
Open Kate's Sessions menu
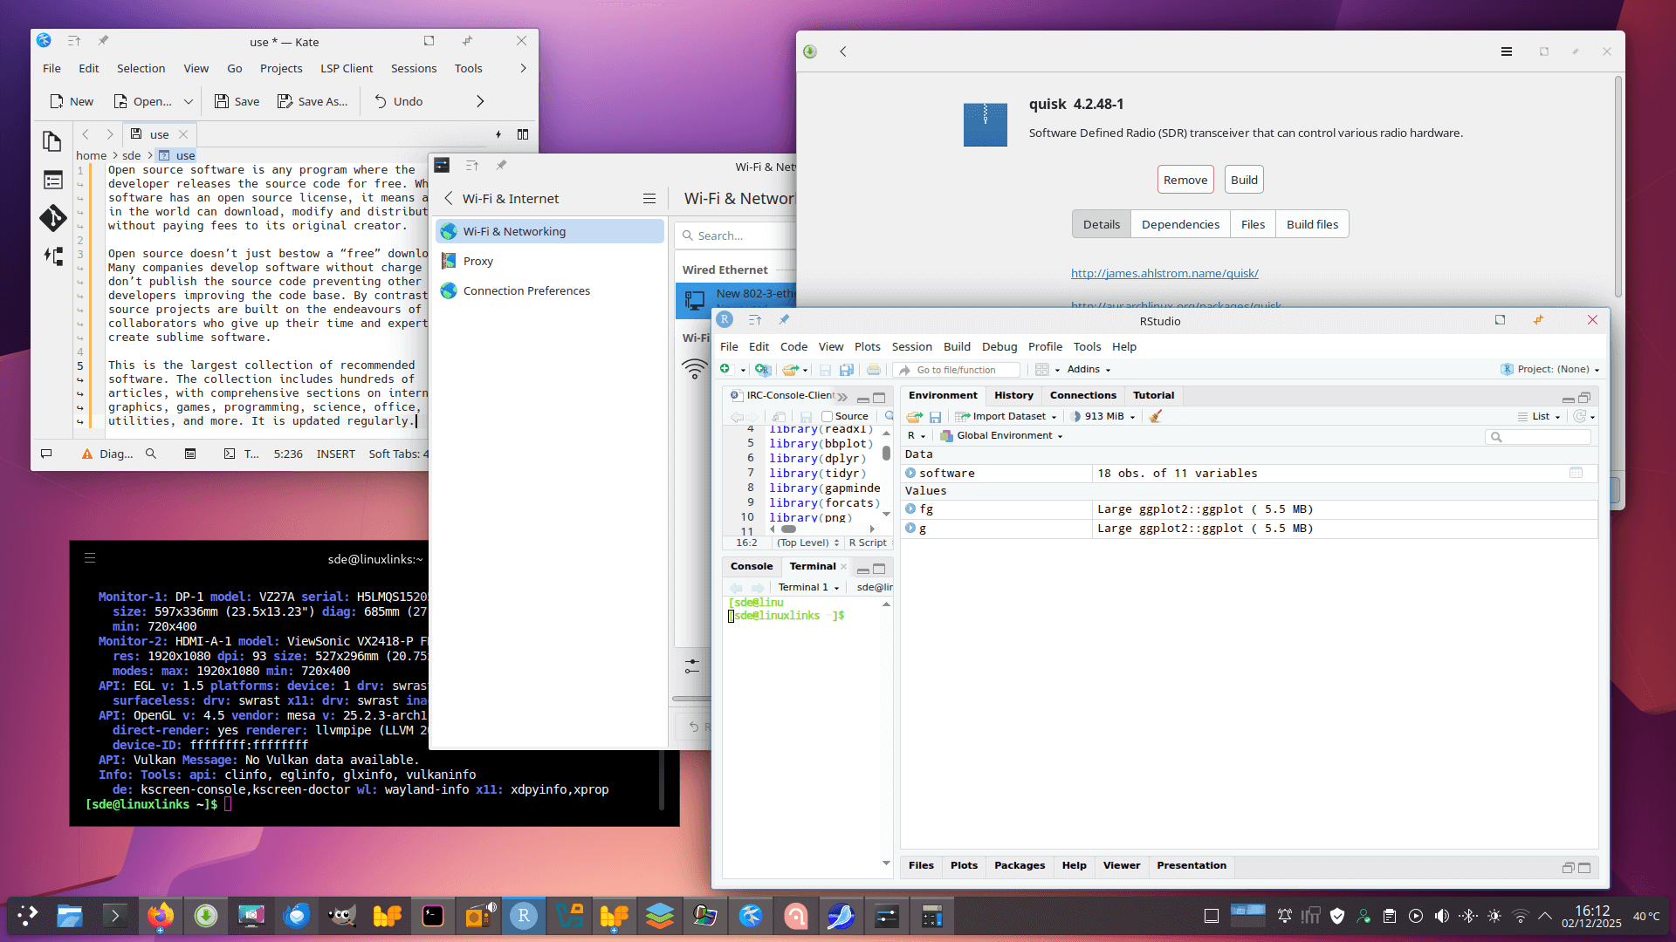pyautogui.click(x=413, y=68)
